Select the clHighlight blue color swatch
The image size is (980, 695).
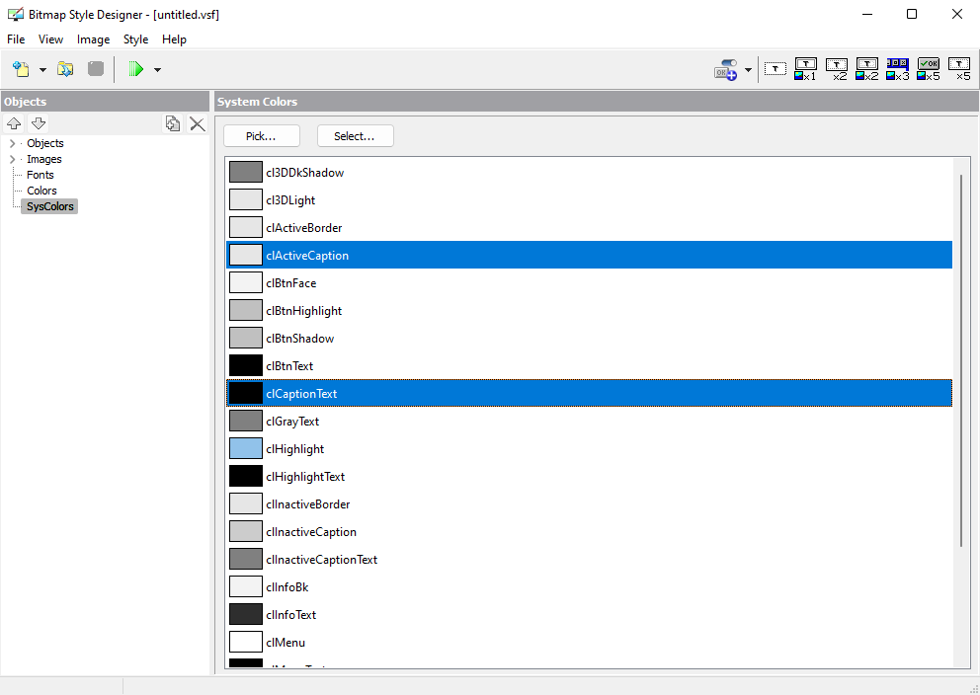click(x=246, y=449)
